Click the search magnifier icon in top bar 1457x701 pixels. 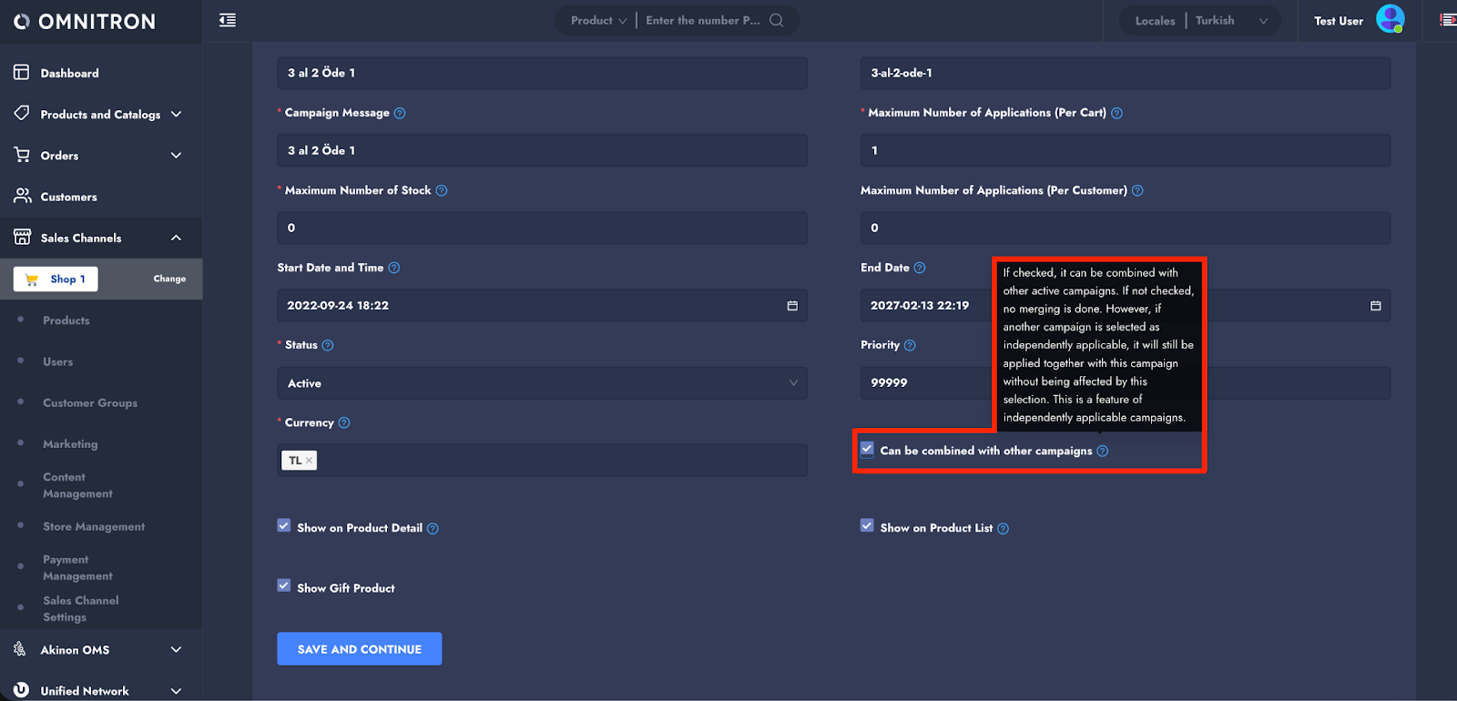[776, 20]
